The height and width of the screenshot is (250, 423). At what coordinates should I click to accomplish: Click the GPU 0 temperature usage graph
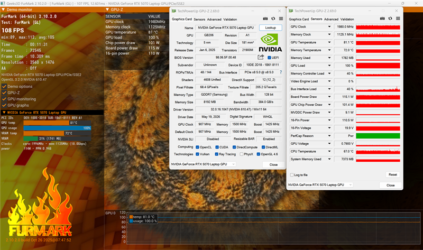tap(273, 227)
